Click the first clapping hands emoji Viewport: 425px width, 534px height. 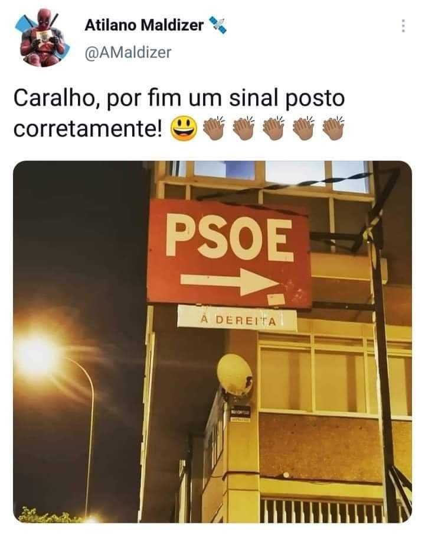(214, 128)
